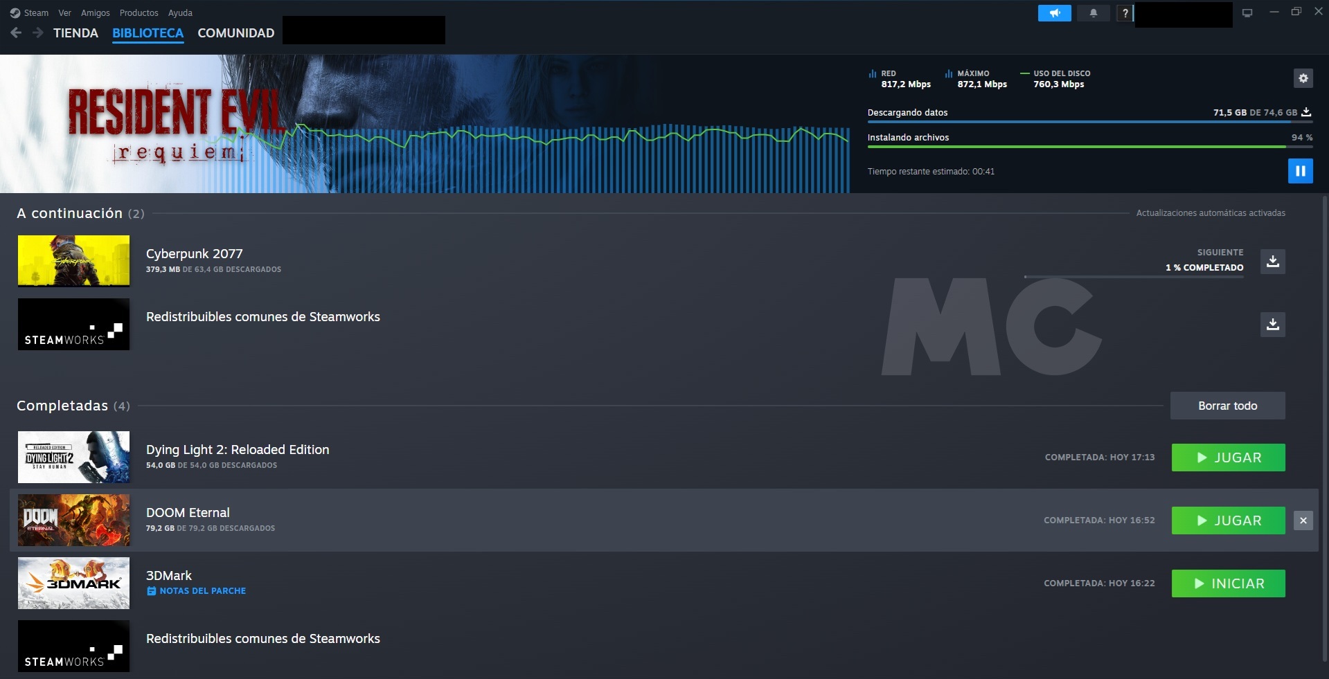Click Tiempo restante estimado: 00:41
This screenshot has height=679, width=1329.
[x=931, y=172]
